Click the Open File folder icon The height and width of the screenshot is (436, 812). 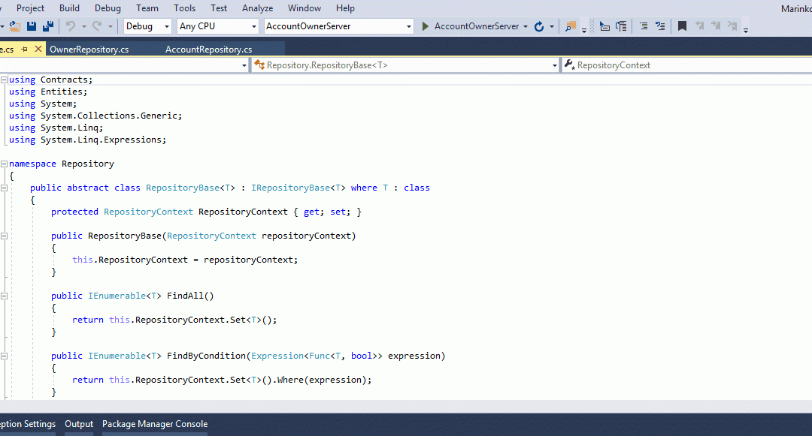pyautogui.click(x=14, y=26)
